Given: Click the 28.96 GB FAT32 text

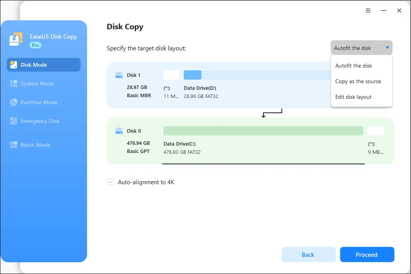Looking at the screenshot, I should [x=201, y=96].
